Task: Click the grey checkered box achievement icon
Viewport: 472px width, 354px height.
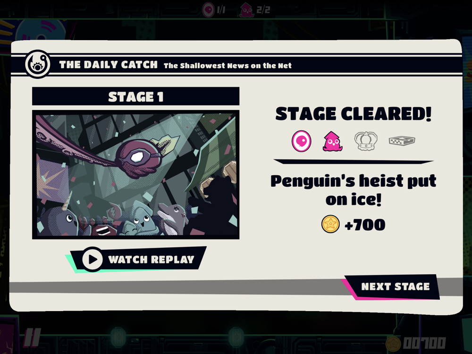Action: [402, 141]
